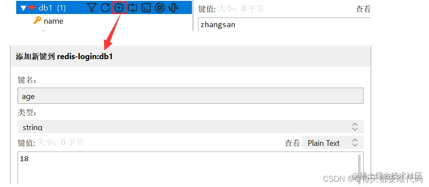Image resolution: width=429 pixels, height=187 pixels.
Task: Collapse the db1 tree node
Action: [x=24, y=8]
